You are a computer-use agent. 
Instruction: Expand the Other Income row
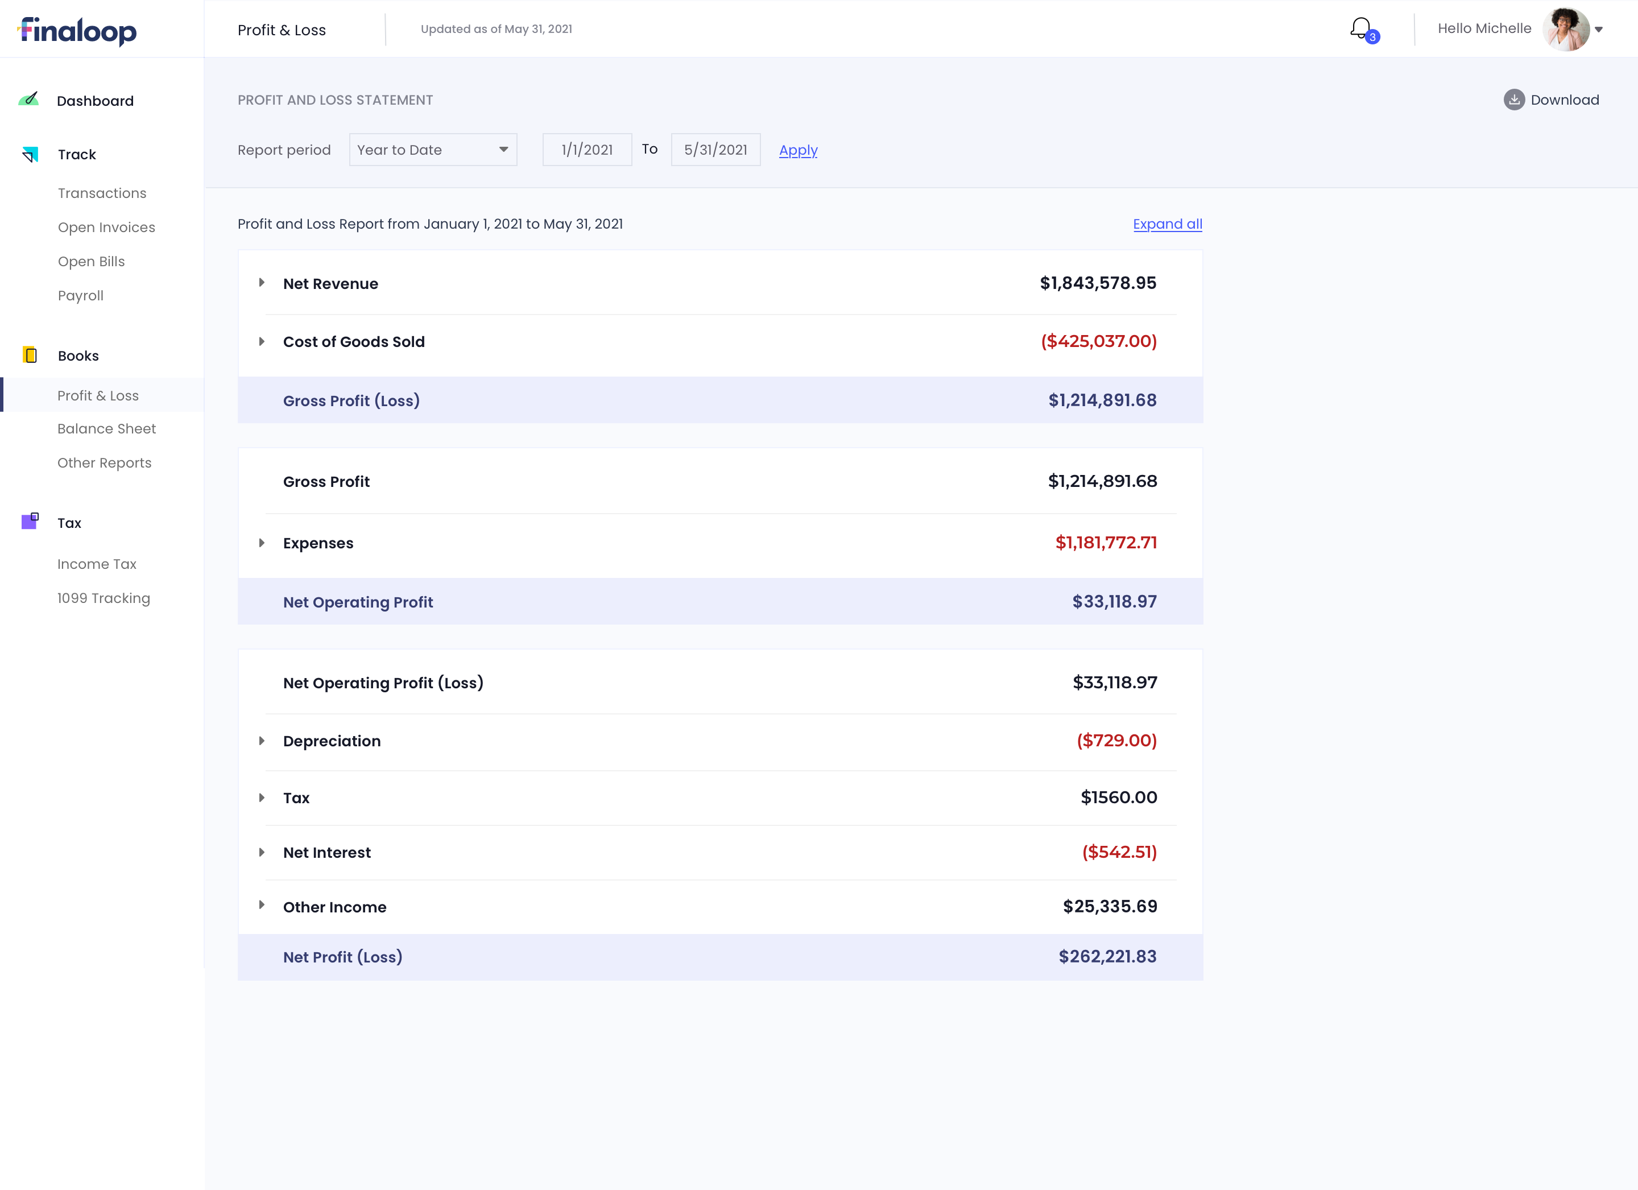pyautogui.click(x=262, y=906)
